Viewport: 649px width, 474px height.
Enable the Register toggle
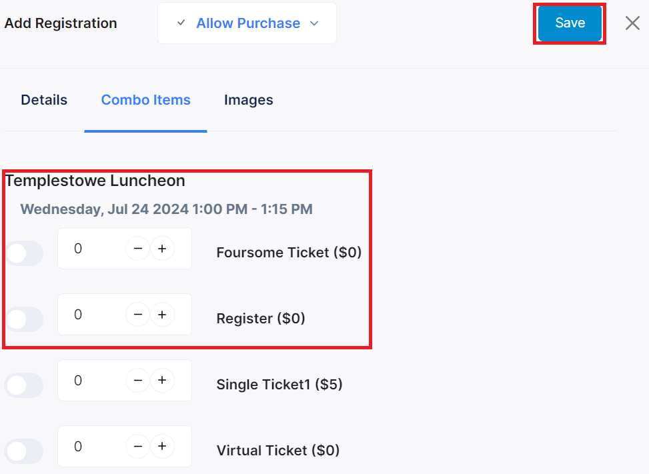[x=24, y=319]
